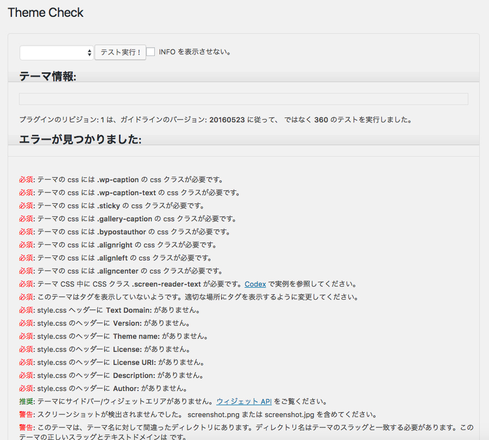Toggle the INFO を表示させない checkbox
Viewport: 489px width, 440px height.
151,52
